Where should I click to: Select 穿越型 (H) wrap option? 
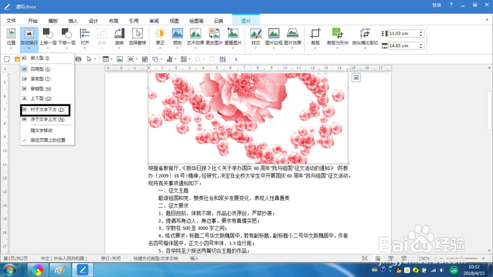(x=47, y=89)
